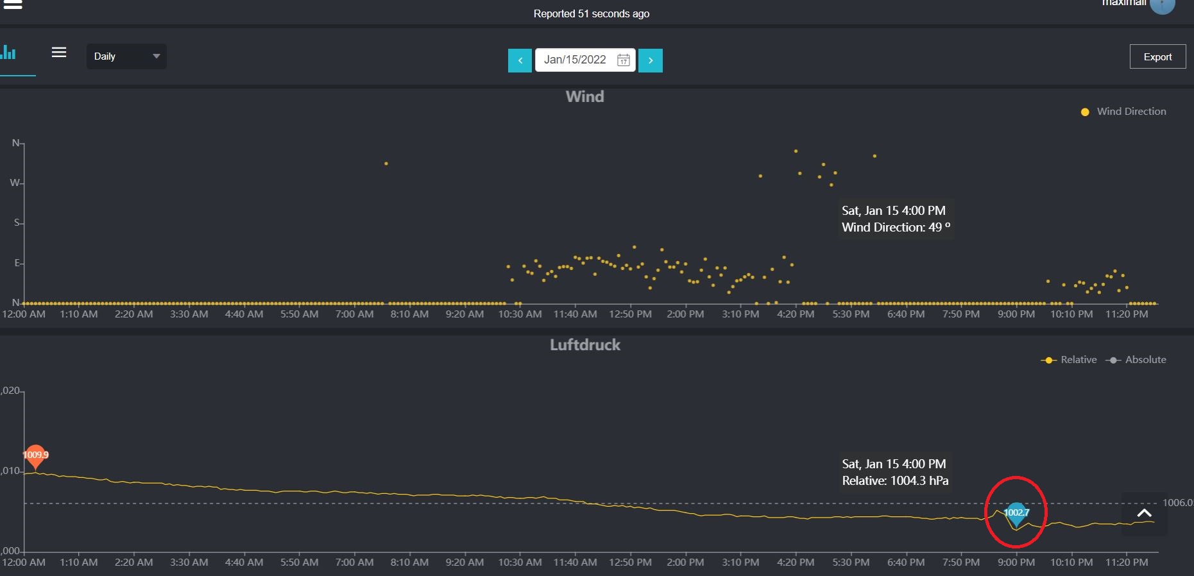Switch to the list view tab
Viewport: 1194px width, 576px height.
[59, 53]
